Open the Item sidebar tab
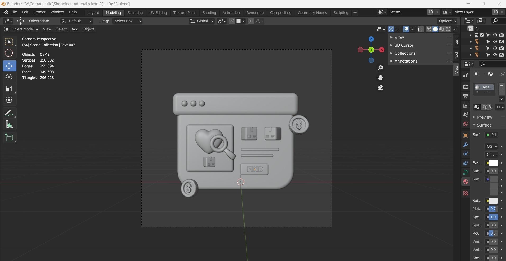The height and width of the screenshot is (261, 506). click(x=456, y=41)
